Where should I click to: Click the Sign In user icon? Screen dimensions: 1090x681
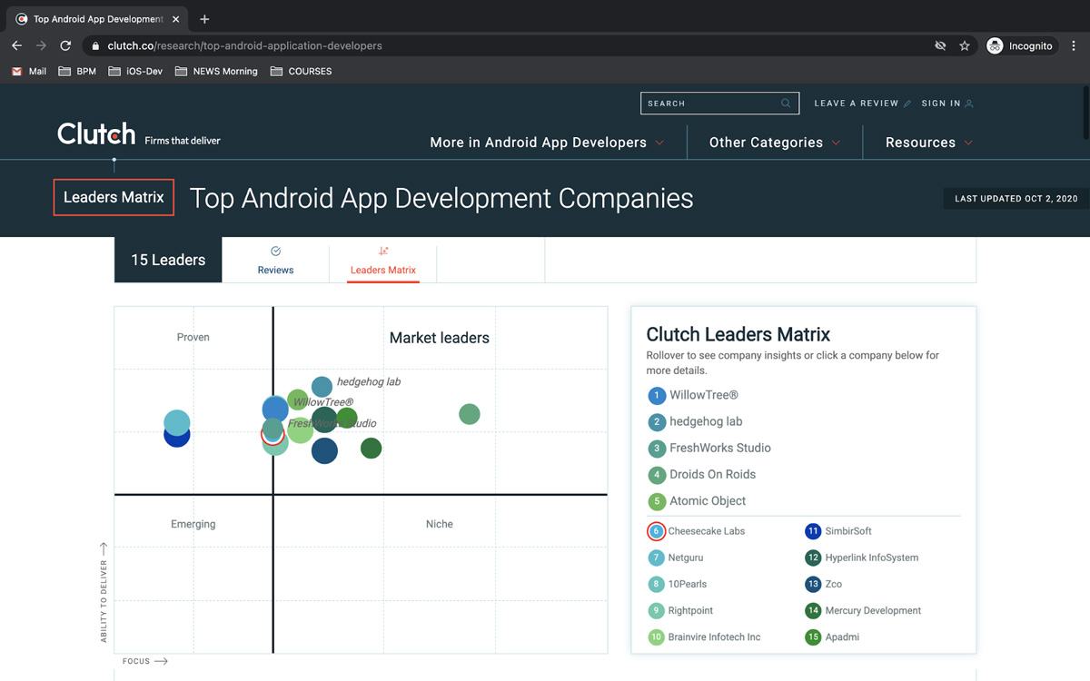click(x=969, y=104)
